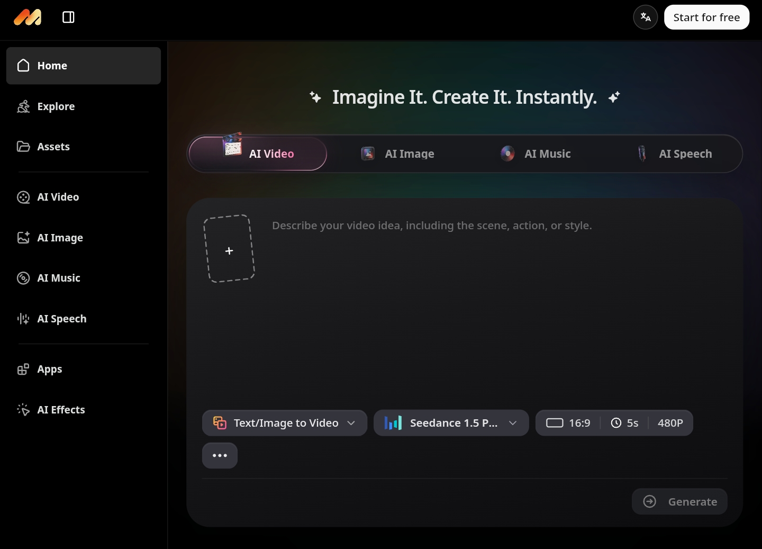Switch to the AI Music tab
The width and height of the screenshot is (762, 549).
pos(536,154)
